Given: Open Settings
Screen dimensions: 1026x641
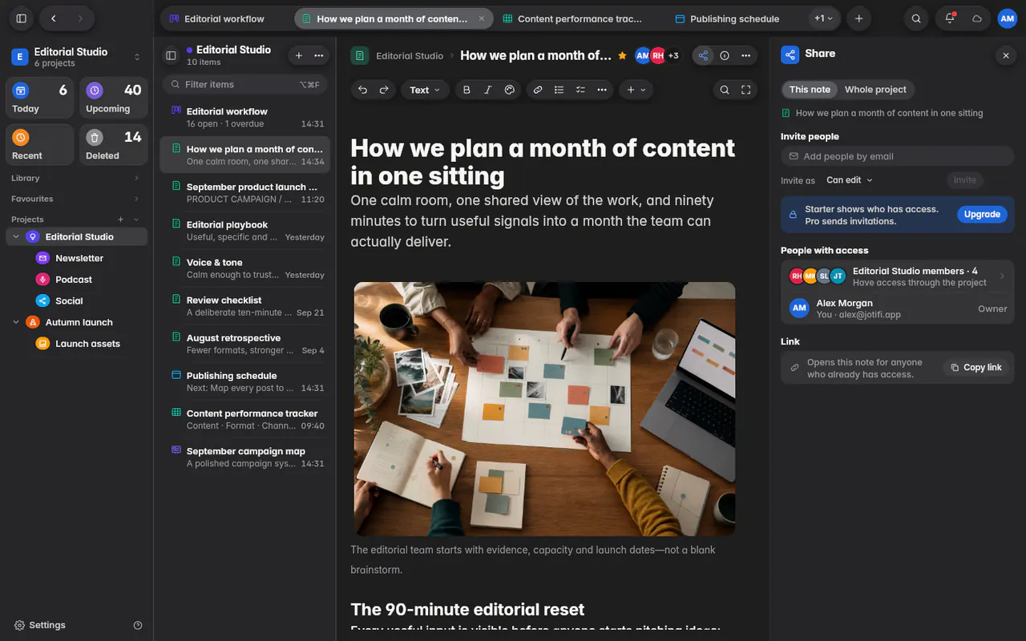Looking at the screenshot, I should pos(40,625).
